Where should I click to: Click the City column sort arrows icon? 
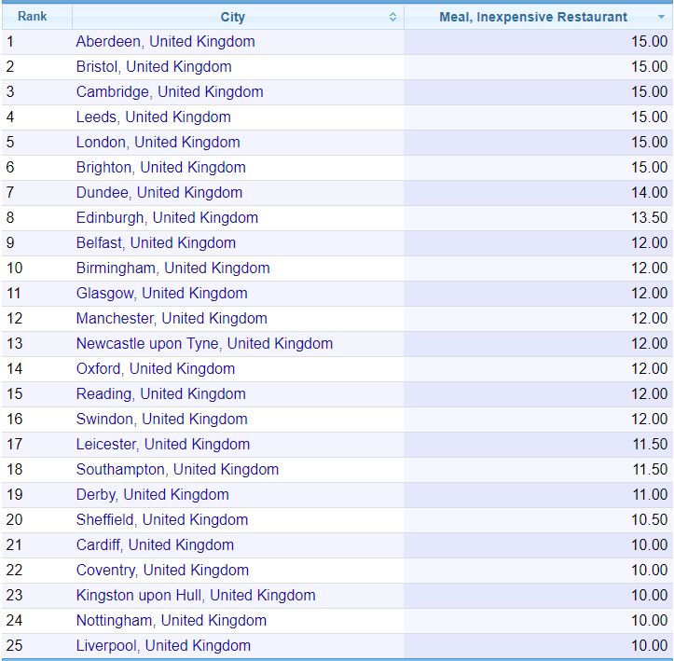click(x=392, y=17)
